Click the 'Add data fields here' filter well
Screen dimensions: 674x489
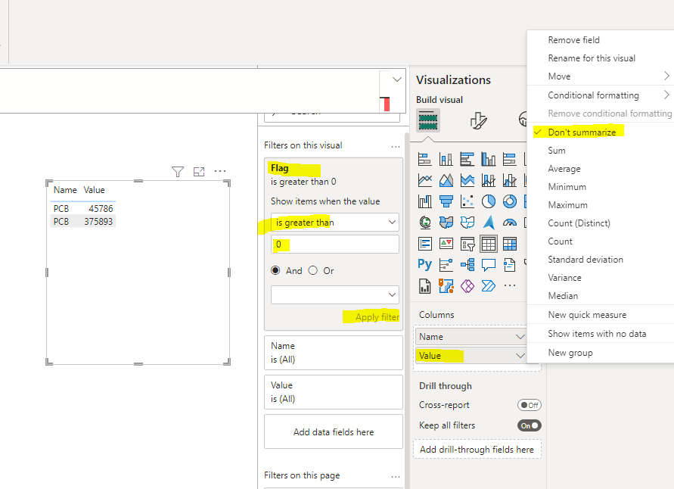[334, 431]
